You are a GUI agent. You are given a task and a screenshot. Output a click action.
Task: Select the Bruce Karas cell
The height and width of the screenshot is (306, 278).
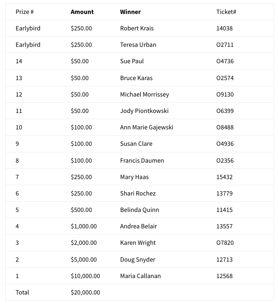[x=136, y=78]
